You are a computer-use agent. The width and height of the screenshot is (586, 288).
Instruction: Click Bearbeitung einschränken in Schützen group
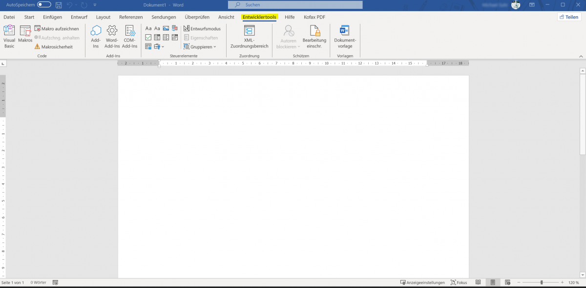point(314,36)
